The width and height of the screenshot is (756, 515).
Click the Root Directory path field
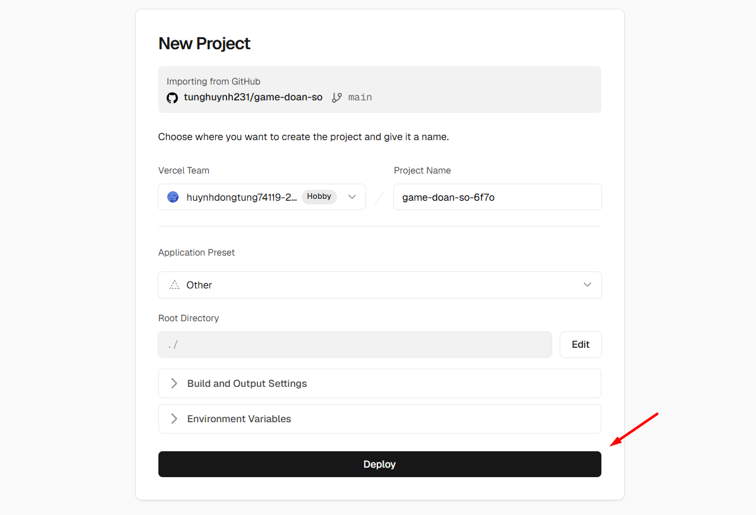click(355, 345)
